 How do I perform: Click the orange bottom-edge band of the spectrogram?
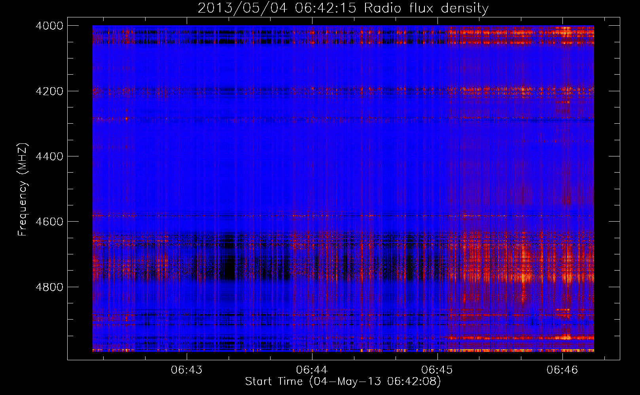(x=514, y=350)
